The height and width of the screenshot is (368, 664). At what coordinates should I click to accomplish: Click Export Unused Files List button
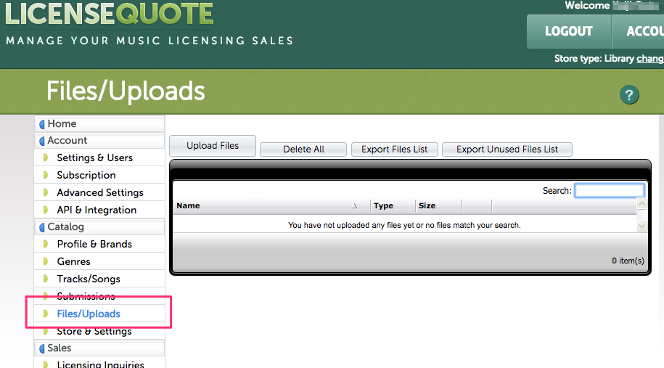pos(507,149)
